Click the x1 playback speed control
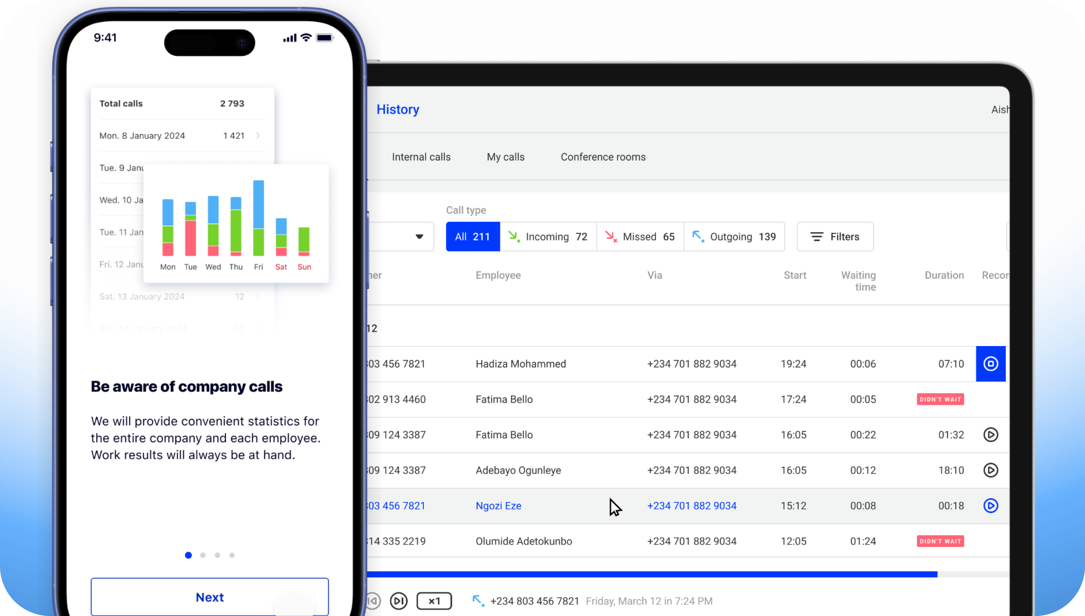 coord(434,601)
